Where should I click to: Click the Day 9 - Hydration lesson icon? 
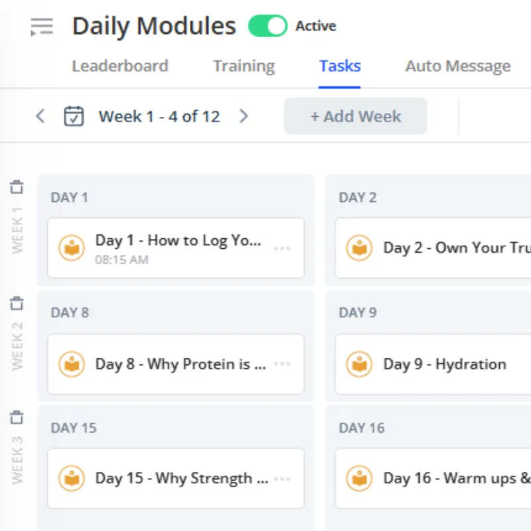(x=359, y=364)
